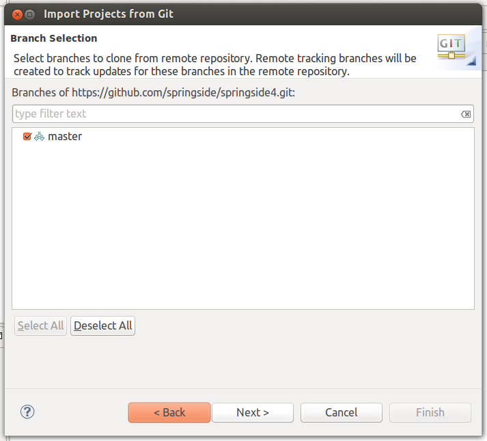Focus the type filter text field

(x=243, y=113)
